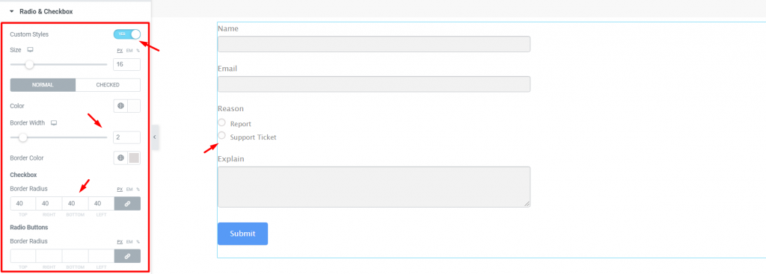Click the Size slider handle
Screen dimensions: 766x274
tap(29, 64)
